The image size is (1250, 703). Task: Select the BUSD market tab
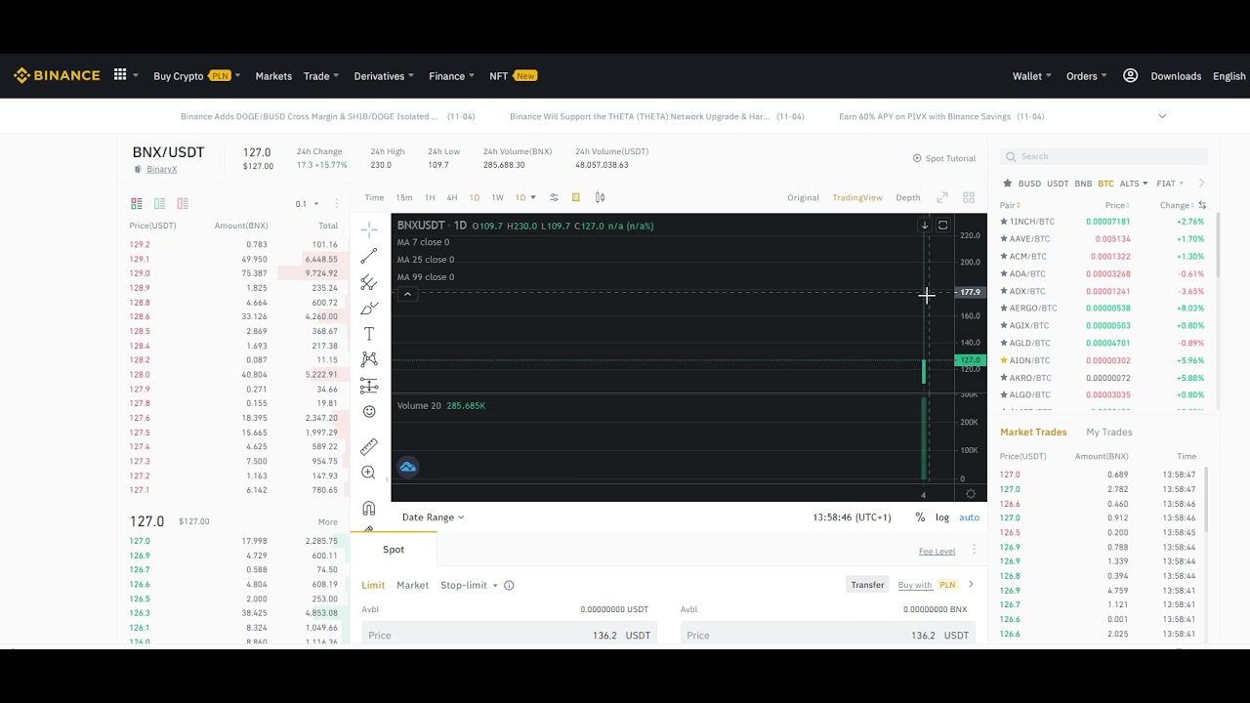pos(1029,184)
